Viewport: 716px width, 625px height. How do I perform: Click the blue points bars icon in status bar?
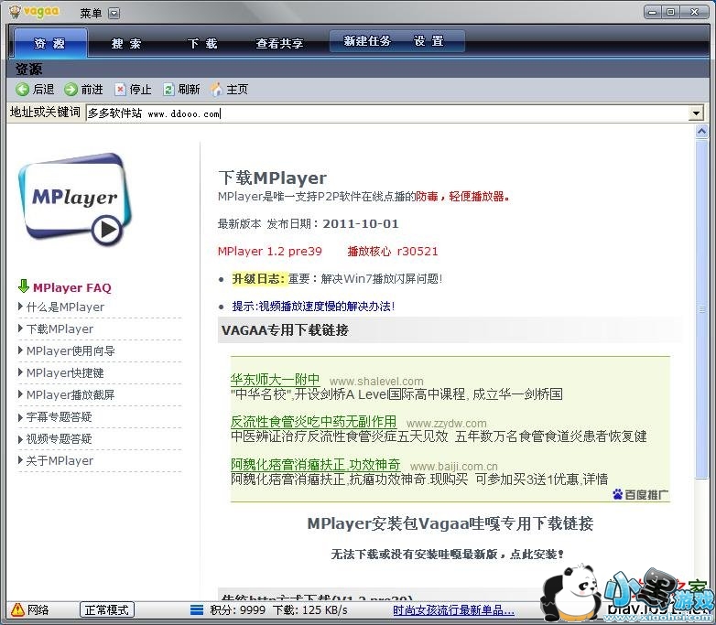point(197,610)
